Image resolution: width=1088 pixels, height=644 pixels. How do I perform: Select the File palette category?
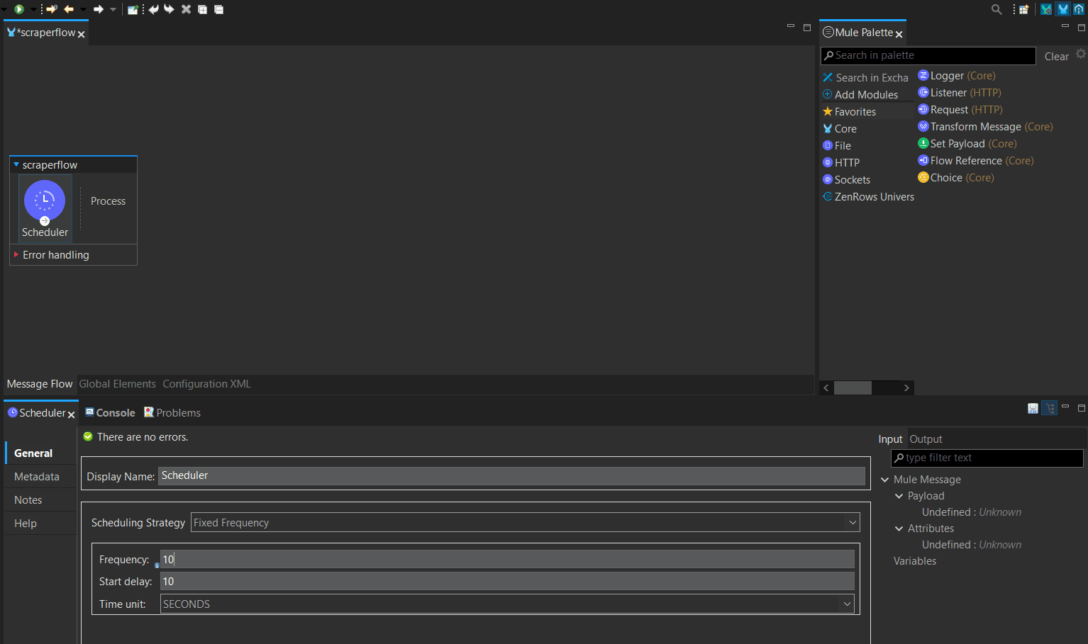(837, 146)
